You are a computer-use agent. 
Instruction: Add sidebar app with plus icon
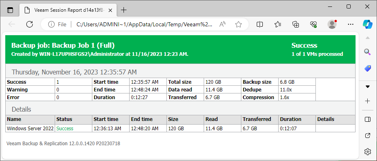tap(367, 101)
